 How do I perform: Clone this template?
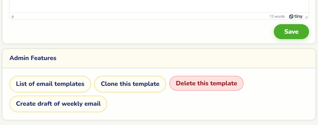[130, 84]
